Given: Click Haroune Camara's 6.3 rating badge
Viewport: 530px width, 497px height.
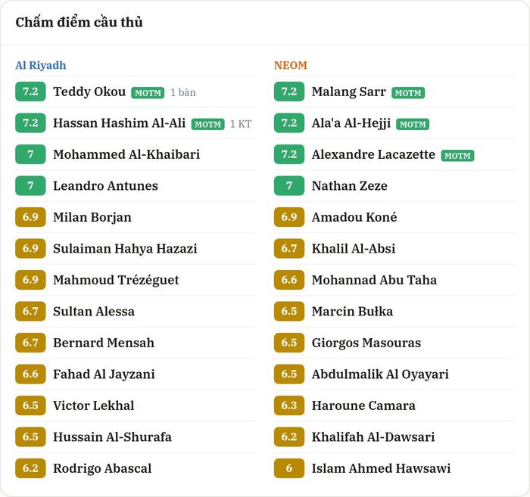Looking at the screenshot, I should click(289, 405).
